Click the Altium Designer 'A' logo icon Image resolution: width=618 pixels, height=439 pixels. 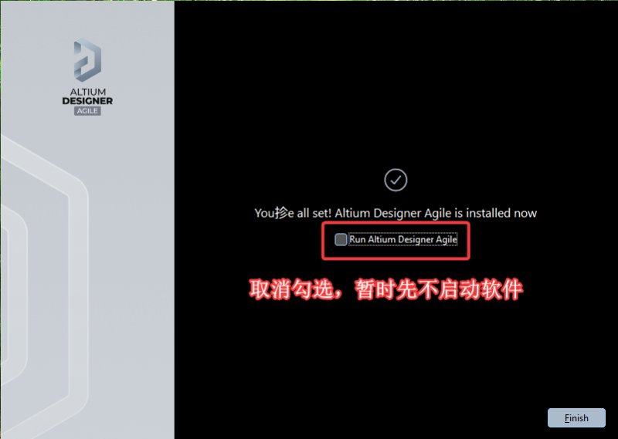(87, 60)
